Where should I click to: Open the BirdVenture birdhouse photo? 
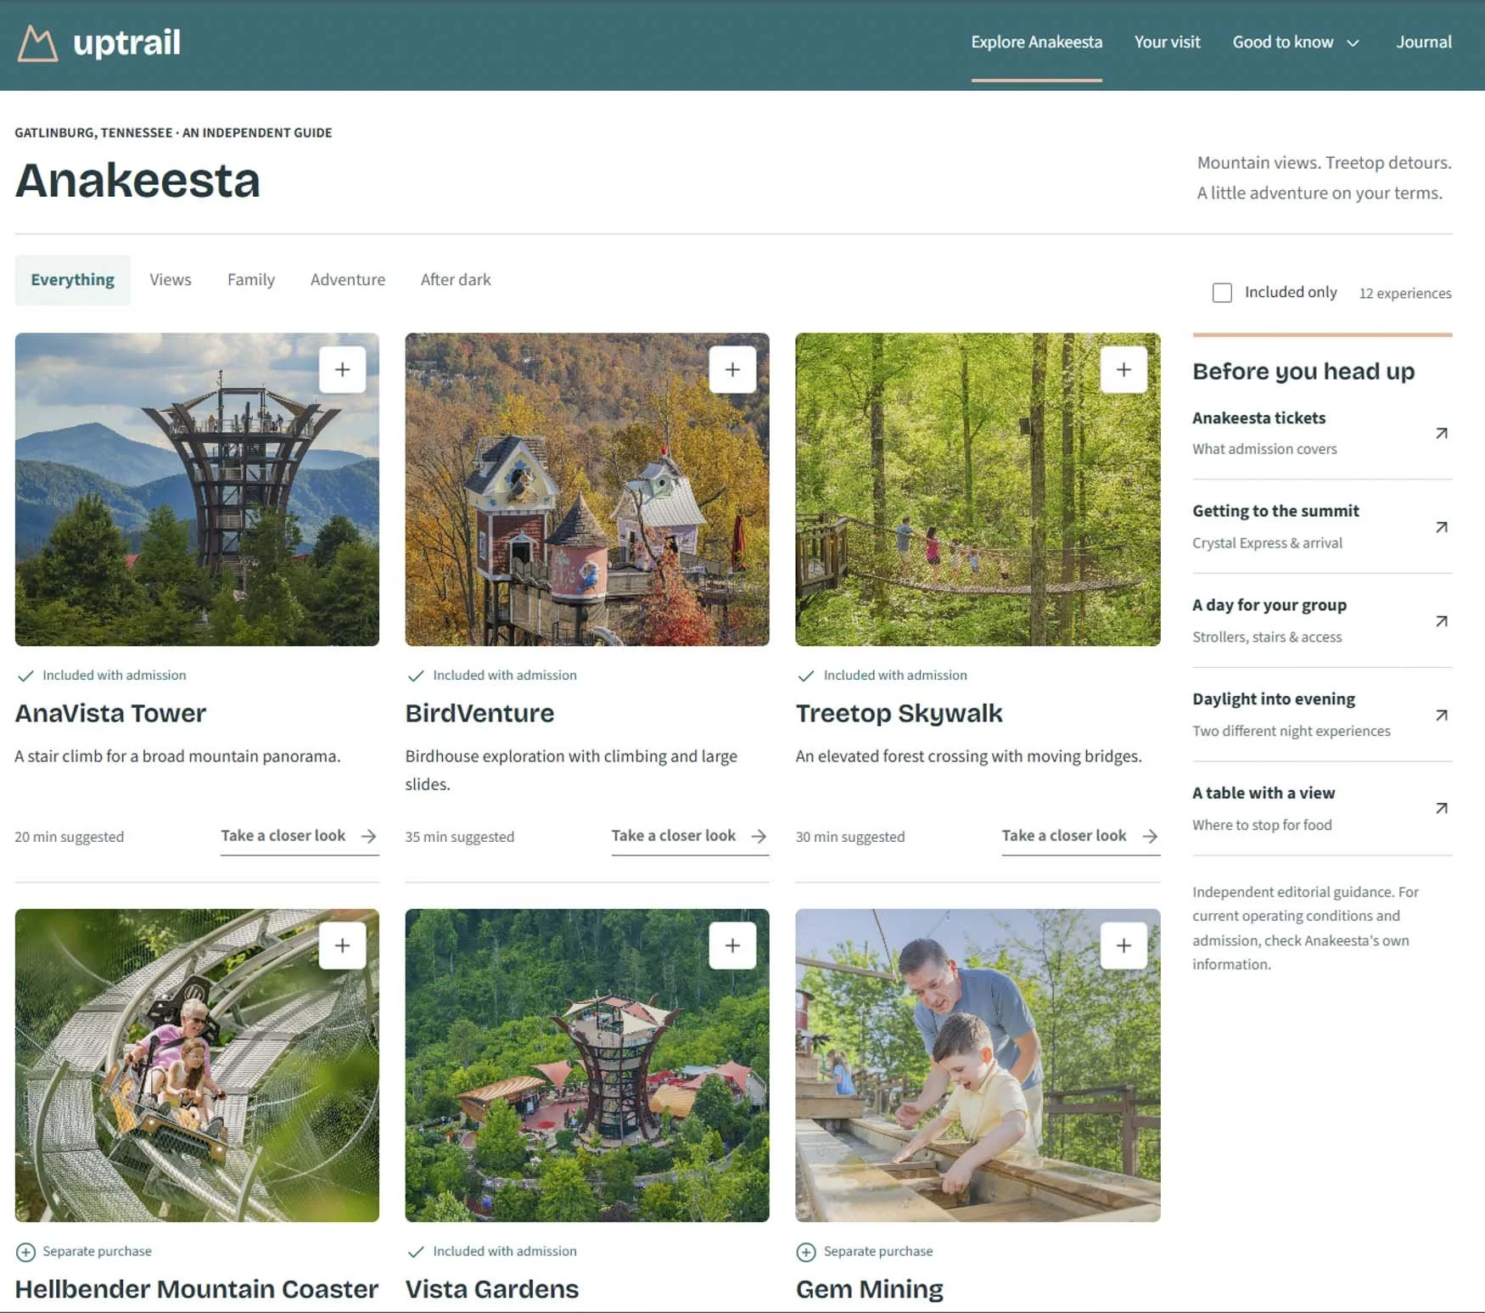[x=587, y=490]
